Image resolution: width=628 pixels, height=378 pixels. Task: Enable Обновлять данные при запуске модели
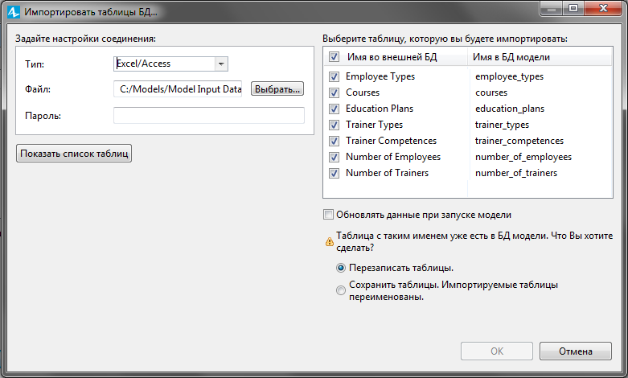328,215
